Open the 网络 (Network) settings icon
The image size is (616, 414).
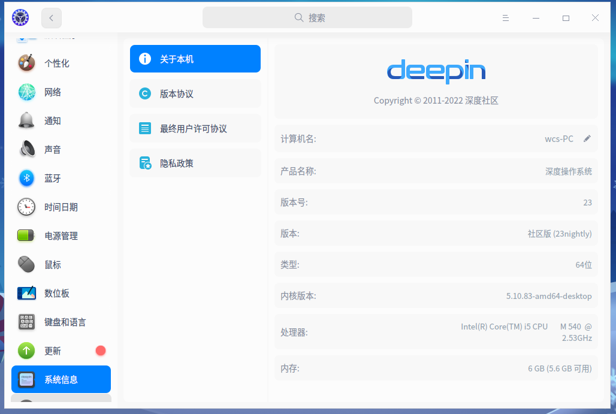pyautogui.click(x=26, y=92)
